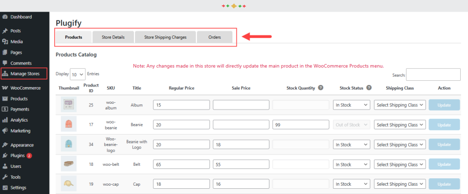This screenshot has height=194, width=468.
Task: Click the Marketing megaphone icon
Action: [x=5, y=131]
